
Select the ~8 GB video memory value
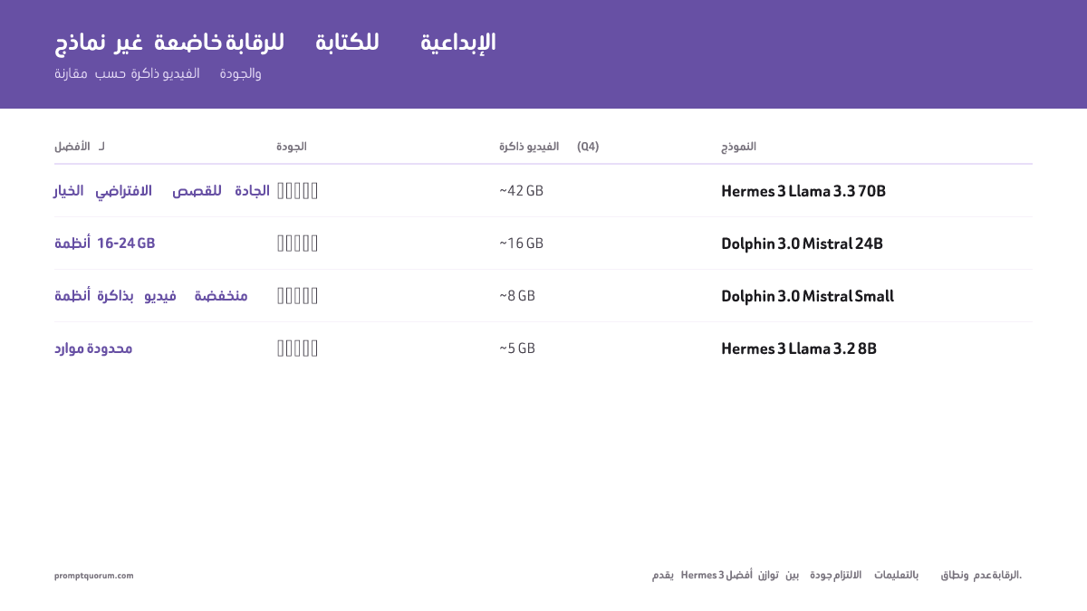(x=517, y=296)
